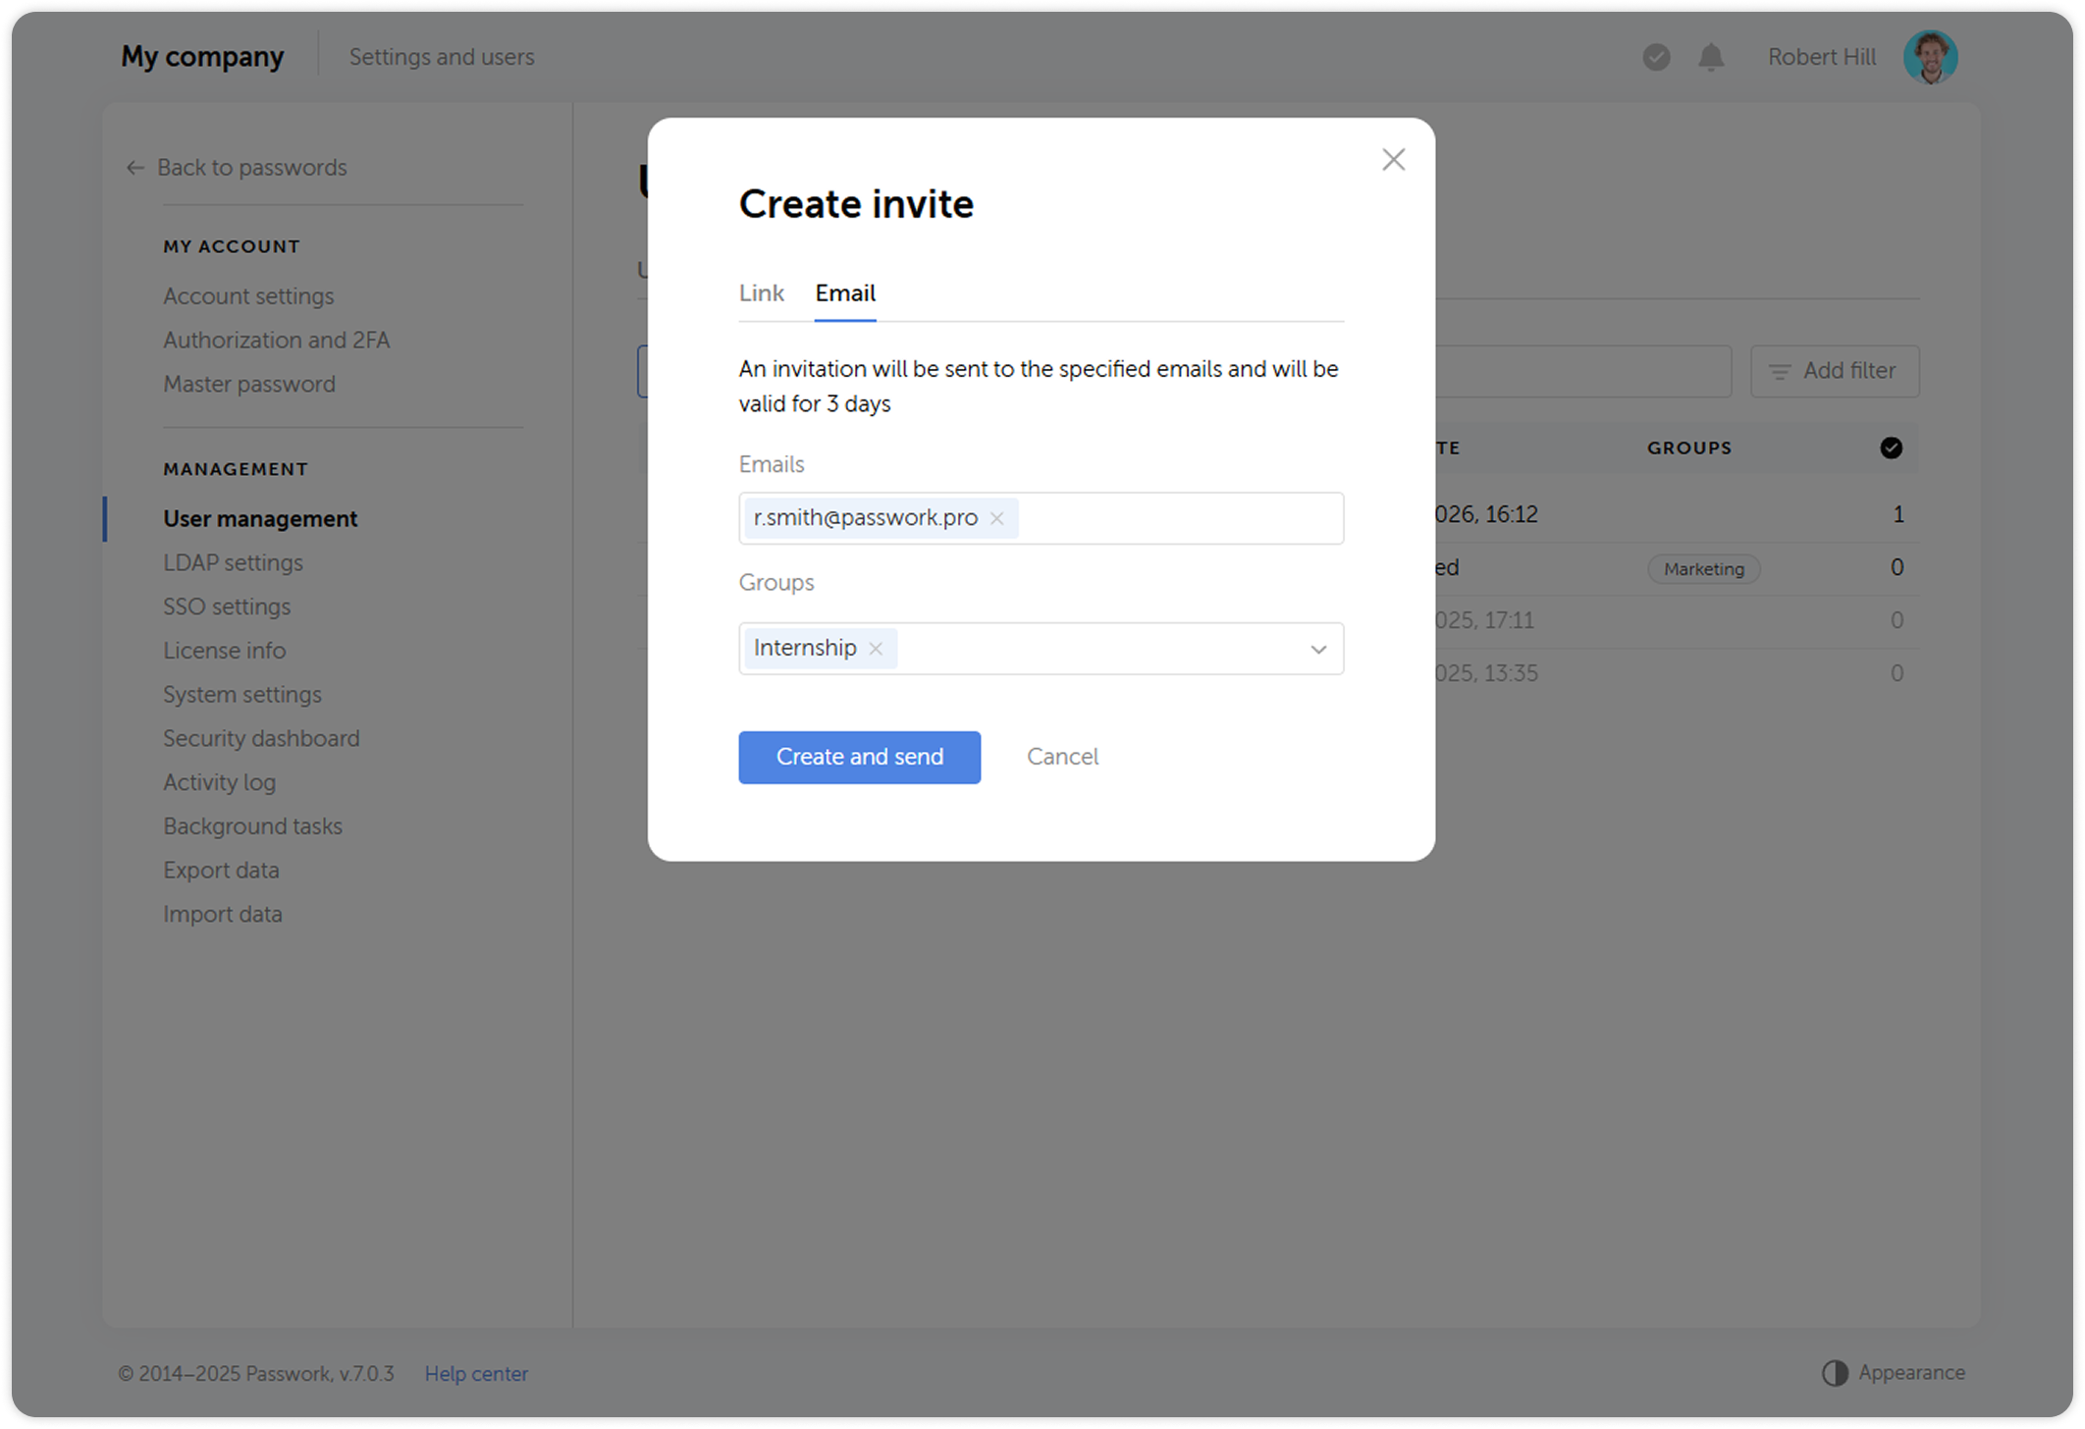The height and width of the screenshot is (1429, 2085).
Task: Click the My company logo title
Action: (x=202, y=57)
